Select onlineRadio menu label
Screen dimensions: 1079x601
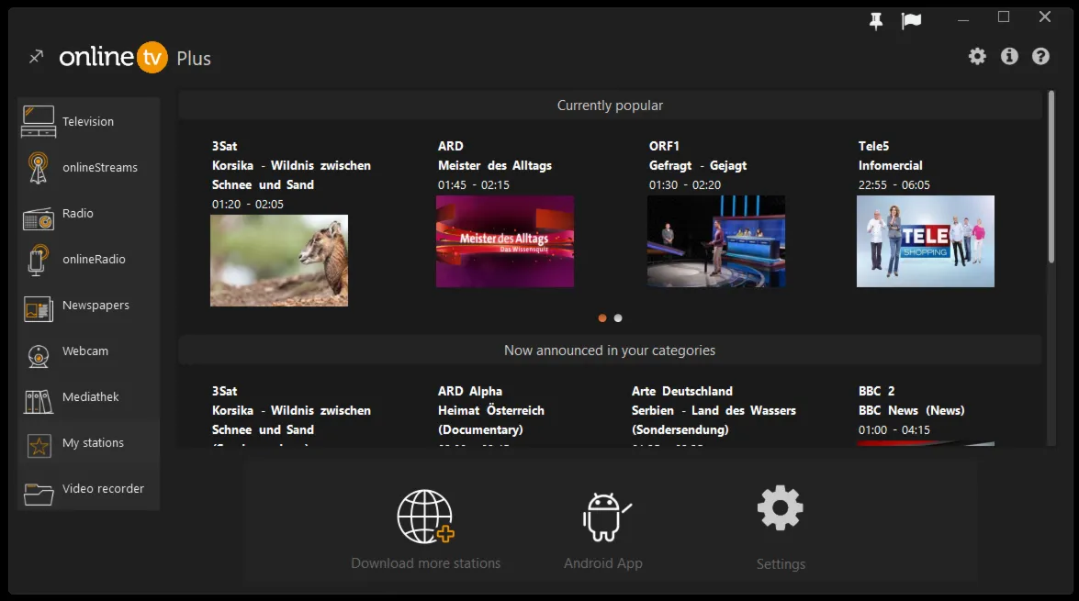click(x=95, y=260)
